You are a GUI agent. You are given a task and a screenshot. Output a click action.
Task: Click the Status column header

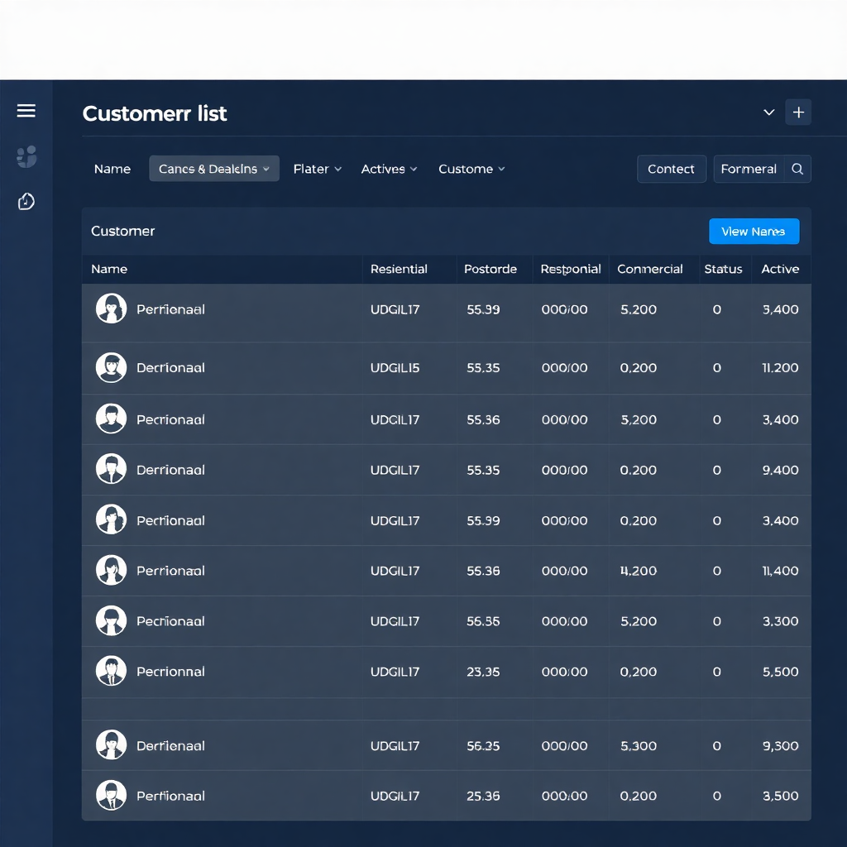pyautogui.click(x=723, y=269)
